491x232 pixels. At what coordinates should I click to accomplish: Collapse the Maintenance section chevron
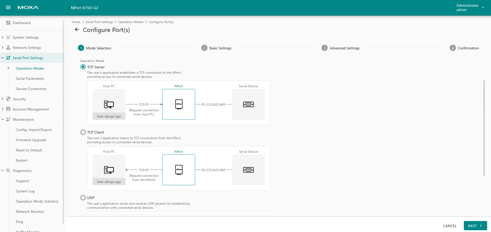pos(3,119)
